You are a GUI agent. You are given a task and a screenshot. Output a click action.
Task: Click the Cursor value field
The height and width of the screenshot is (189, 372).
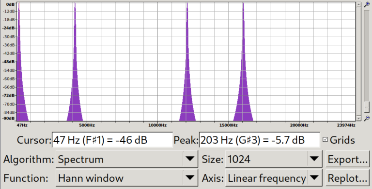[112, 140]
